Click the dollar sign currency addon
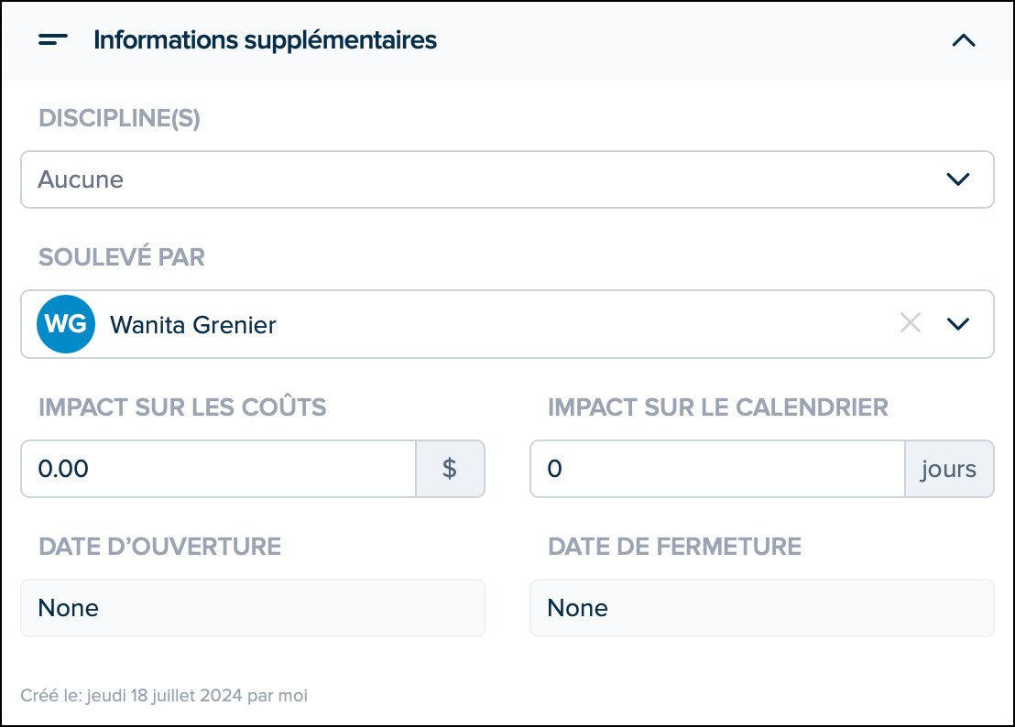Screen dimensions: 1015x727 click(x=450, y=469)
